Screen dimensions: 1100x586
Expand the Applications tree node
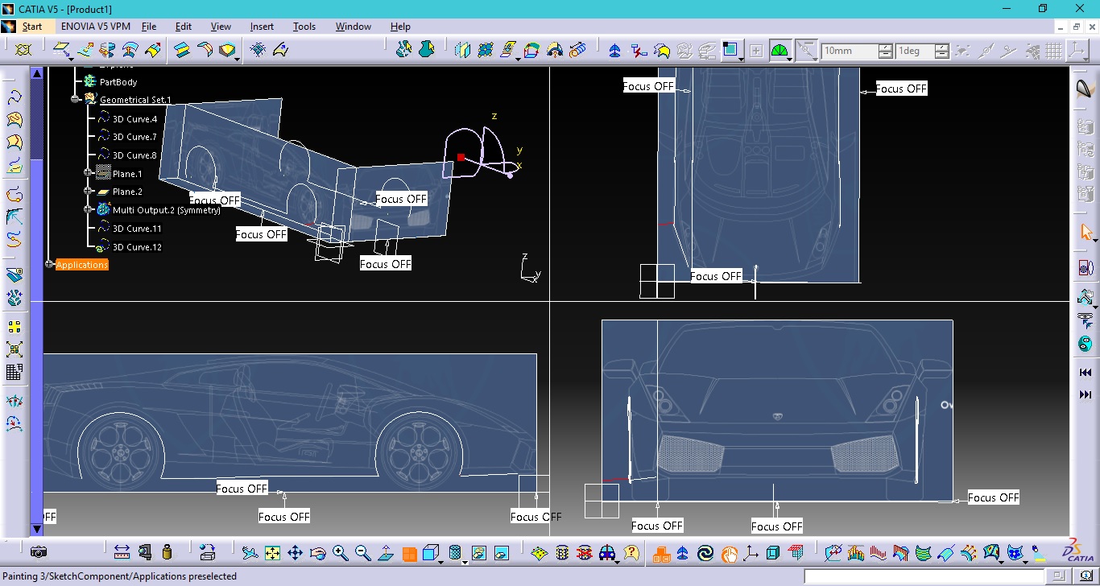tap(49, 264)
